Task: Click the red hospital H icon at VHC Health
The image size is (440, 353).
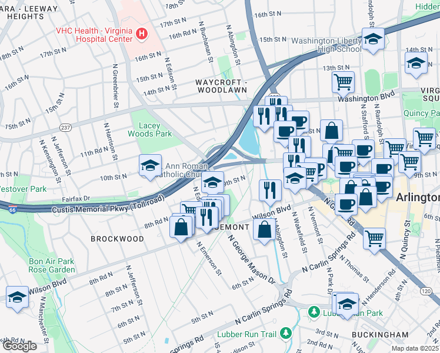Action: (142, 34)
